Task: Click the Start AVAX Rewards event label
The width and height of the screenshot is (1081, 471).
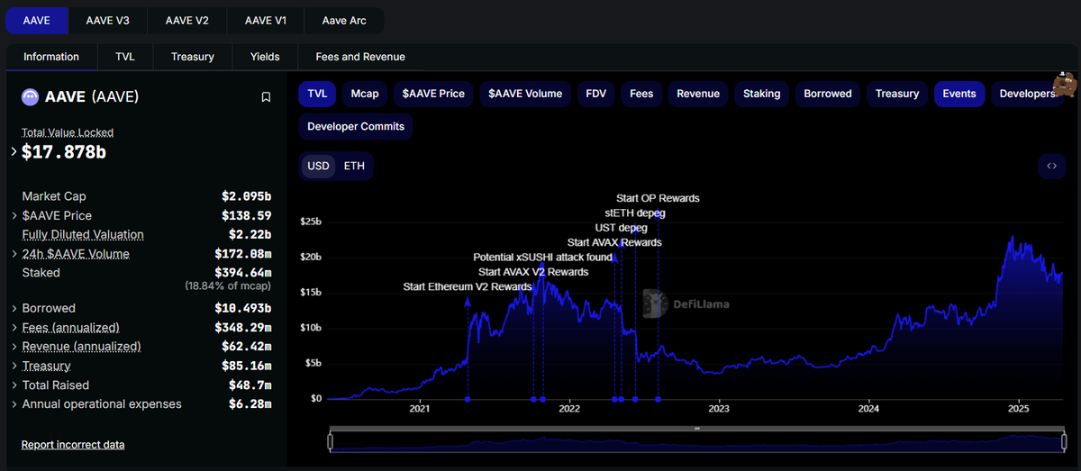Action: pos(614,243)
